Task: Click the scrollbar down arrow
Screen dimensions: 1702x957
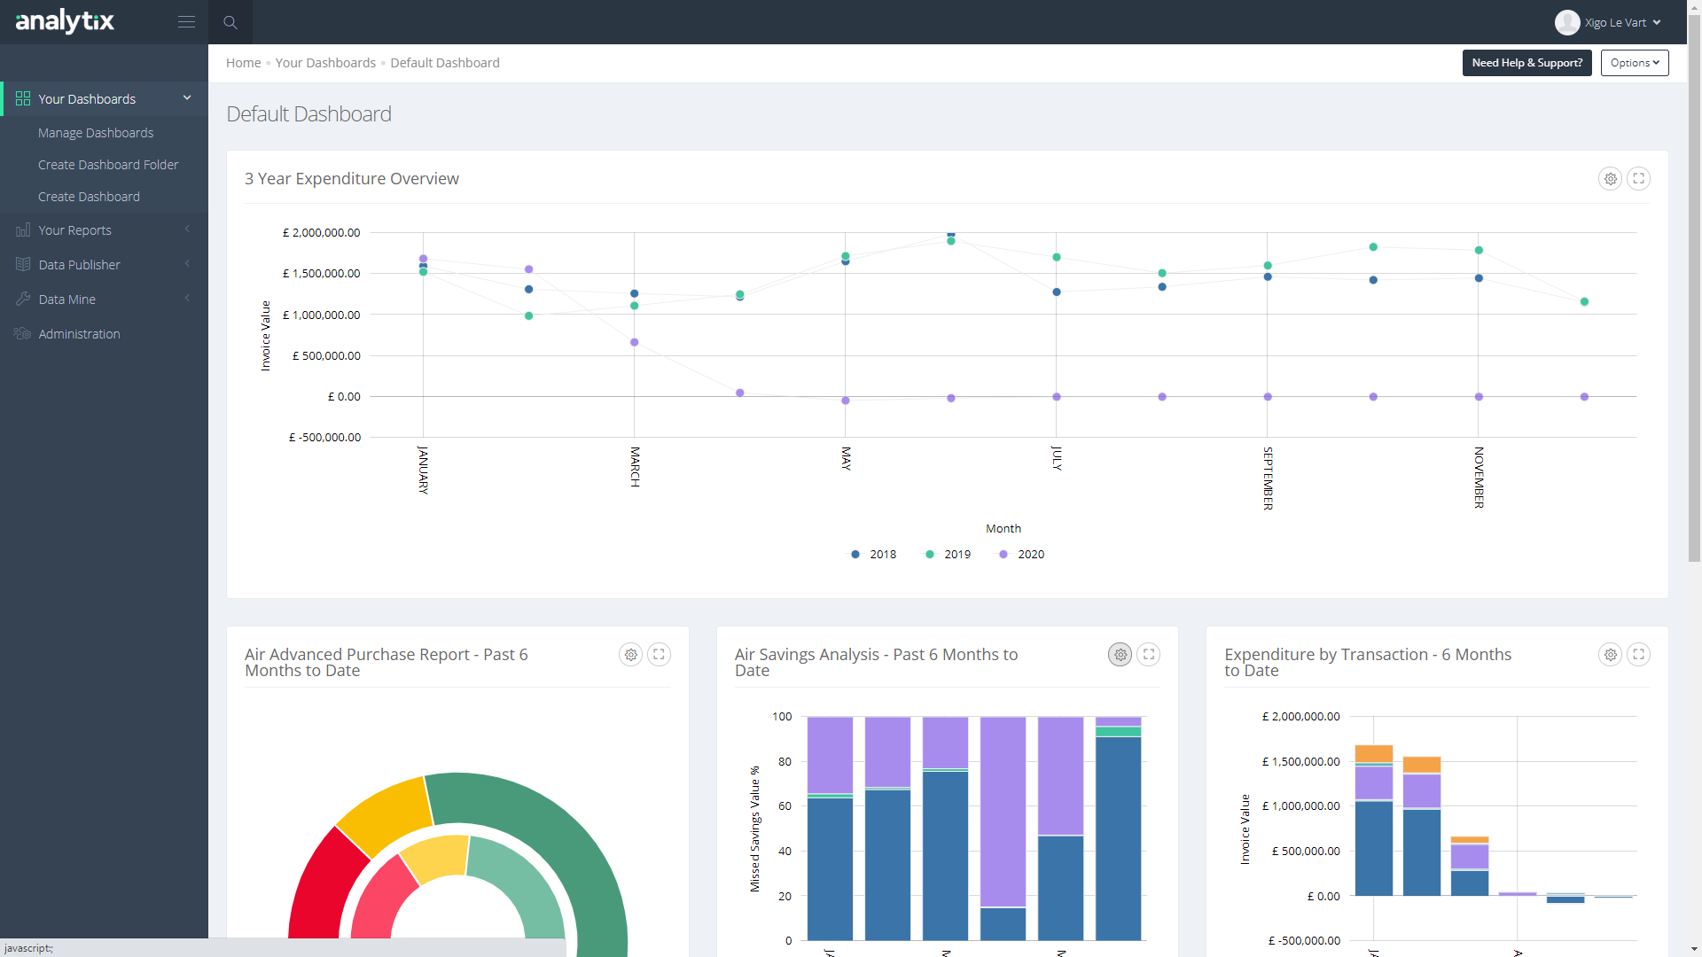Action: tap(1694, 949)
